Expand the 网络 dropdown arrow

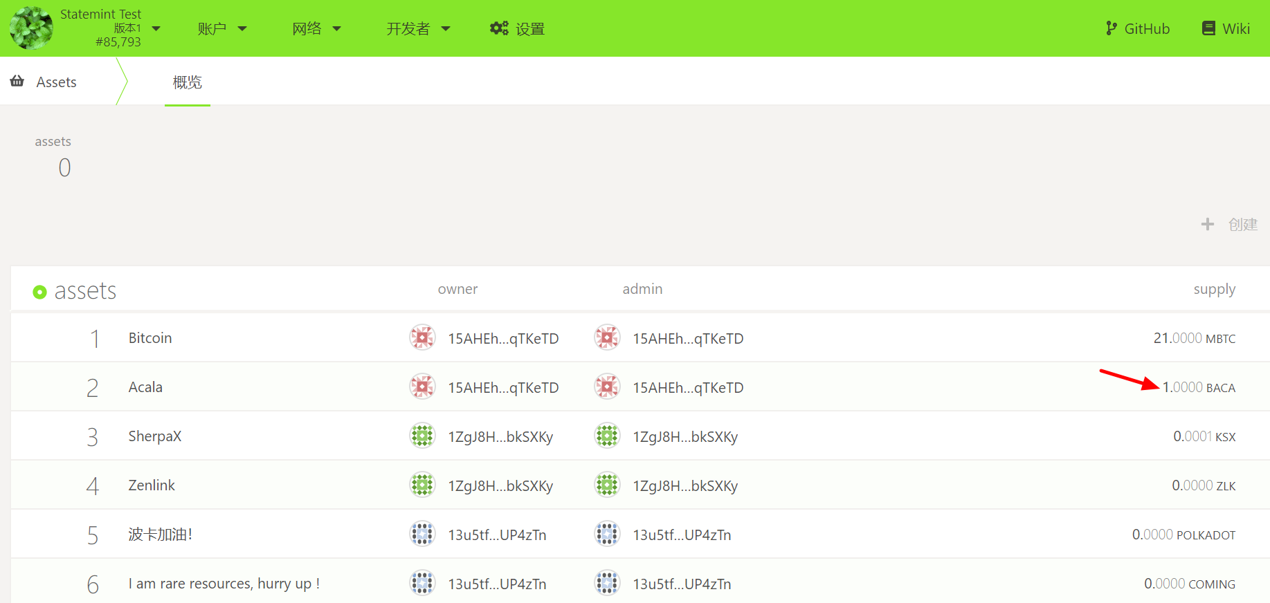pyautogui.click(x=337, y=28)
